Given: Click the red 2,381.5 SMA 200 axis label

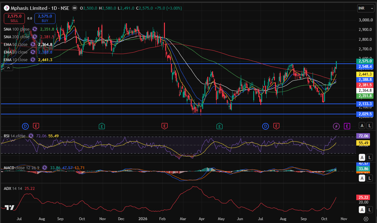Looking at the screenshot, I should tap(365, 85).
